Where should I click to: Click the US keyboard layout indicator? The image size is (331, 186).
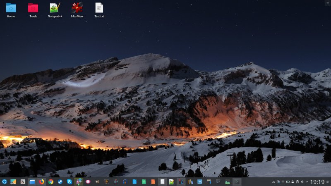point(273,182)
